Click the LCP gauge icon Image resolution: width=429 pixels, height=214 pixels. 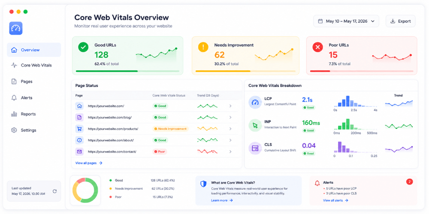tap(255, 102)
